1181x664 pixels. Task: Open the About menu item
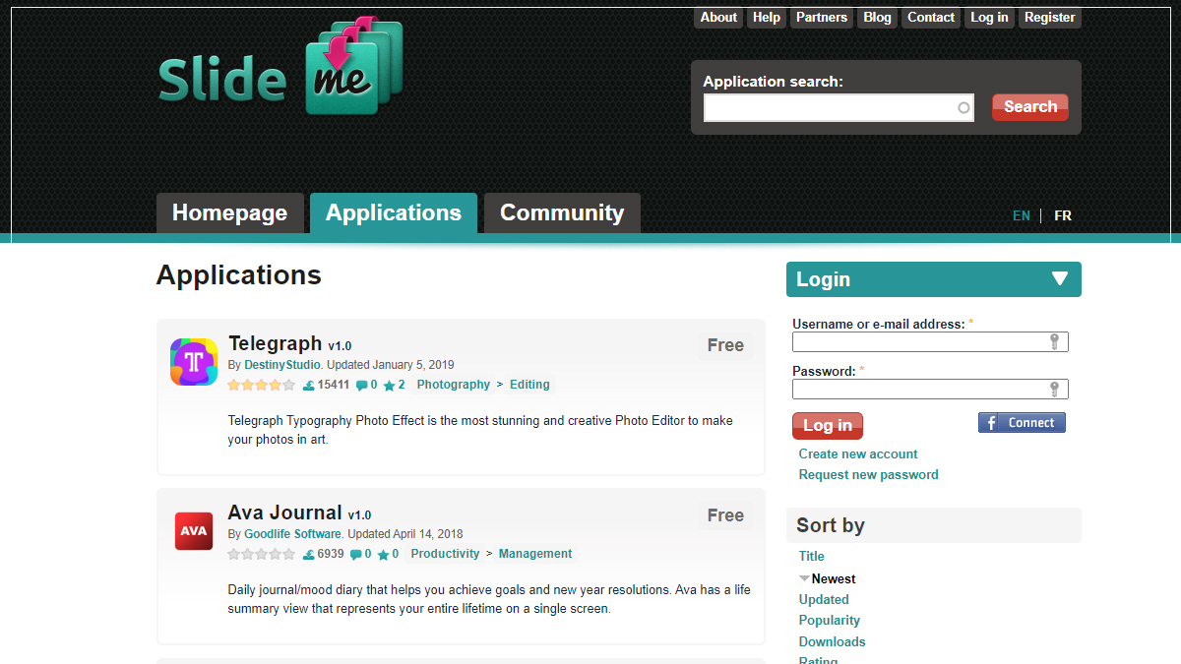click(718, 18)
